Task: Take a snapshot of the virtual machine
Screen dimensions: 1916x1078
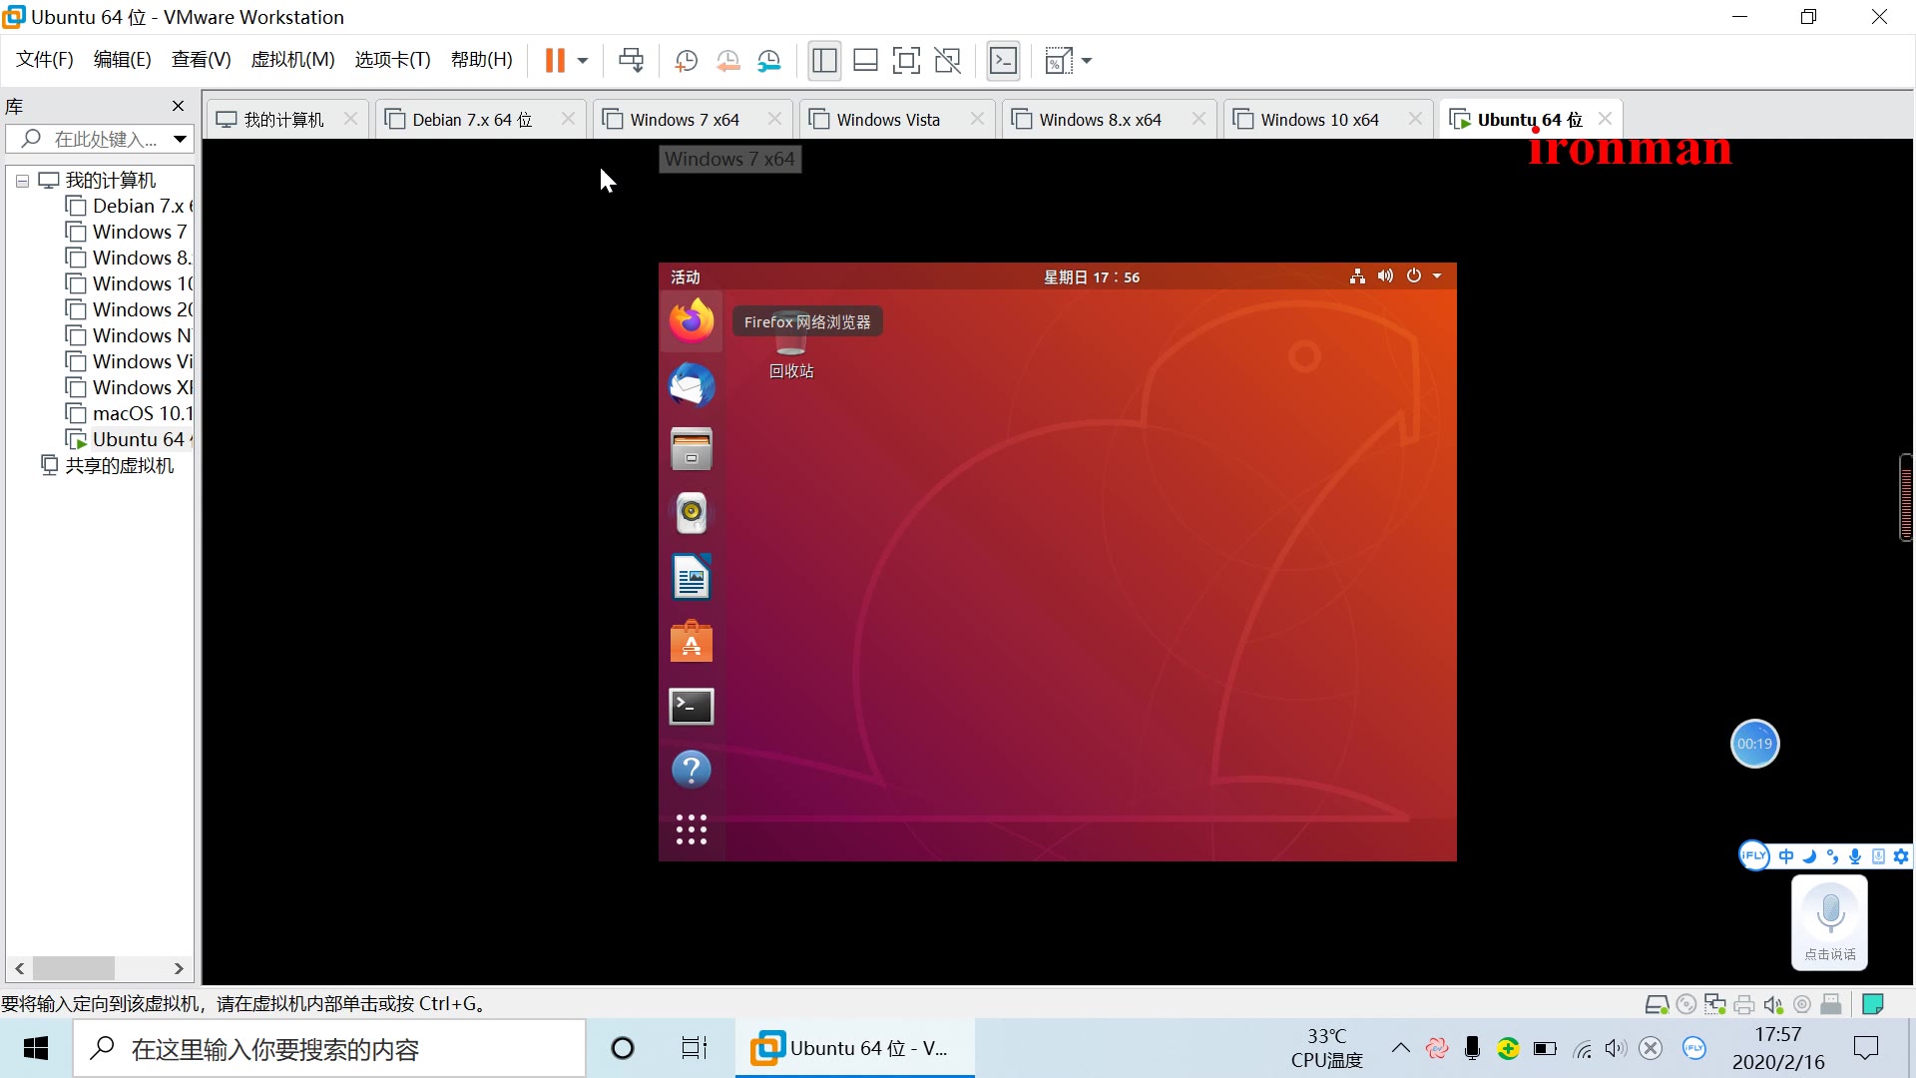Action: [686, 60]
